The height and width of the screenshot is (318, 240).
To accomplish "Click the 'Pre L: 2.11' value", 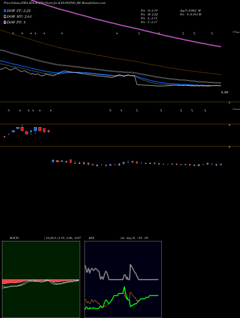I will pyautogui.click(x=149, y=18).
